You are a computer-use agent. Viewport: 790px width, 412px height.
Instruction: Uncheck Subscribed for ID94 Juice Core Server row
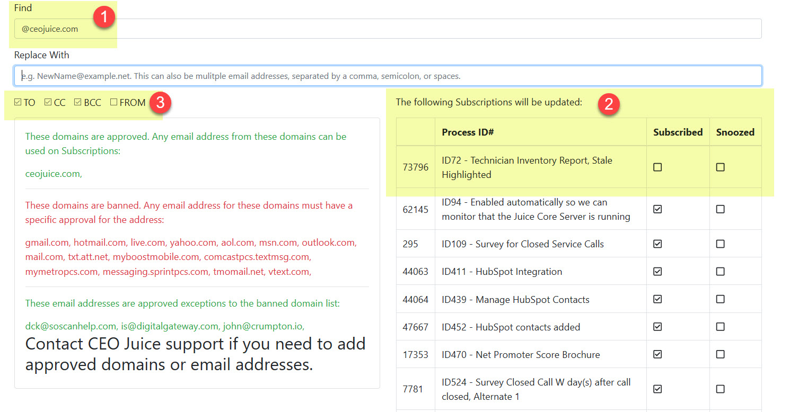[x=657, y=209]
